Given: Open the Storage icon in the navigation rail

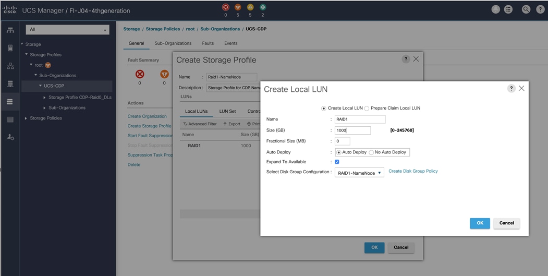Looking at the screenshot, I should (x=10, y=101).
